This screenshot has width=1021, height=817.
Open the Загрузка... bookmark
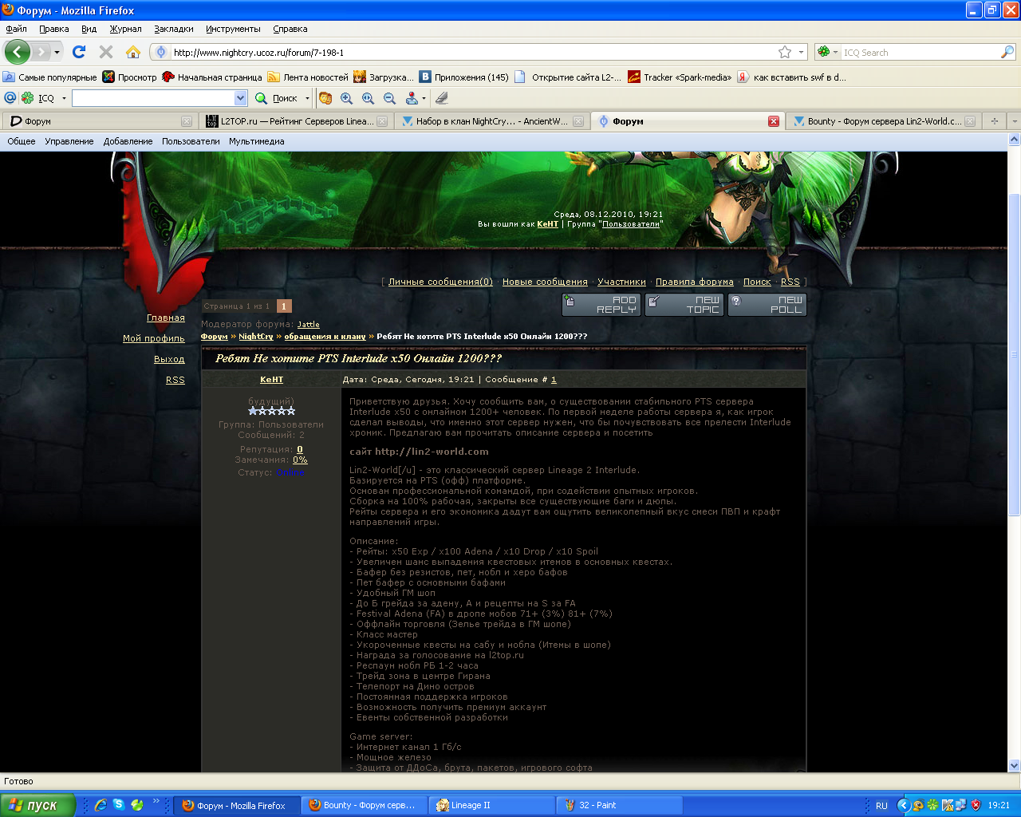pos(384,77)
